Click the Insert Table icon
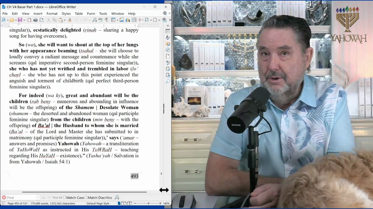The height and width of the screenshot is (209, 373). point(113,20)
